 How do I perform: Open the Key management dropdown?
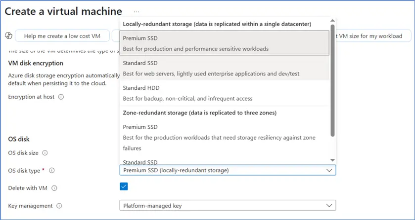(x=228, y=206)
